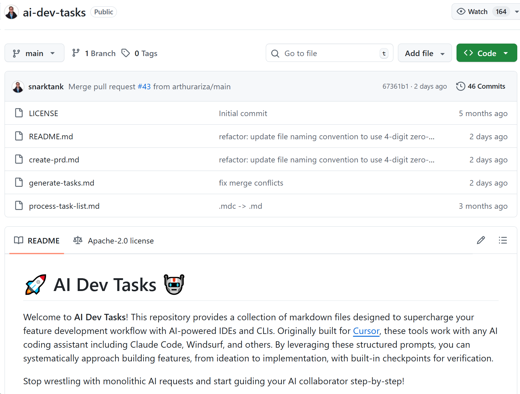Click the repository owner avatar beside ai-dev-tasks
This screenshot has width=520, height=394.
pos(12,12)
